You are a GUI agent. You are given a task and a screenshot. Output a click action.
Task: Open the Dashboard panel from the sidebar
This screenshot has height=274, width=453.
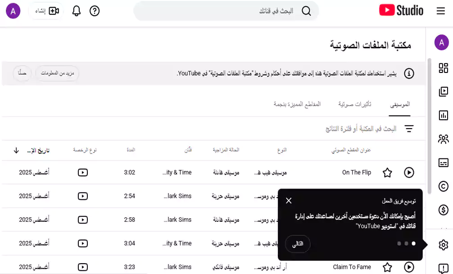(443, 68)
